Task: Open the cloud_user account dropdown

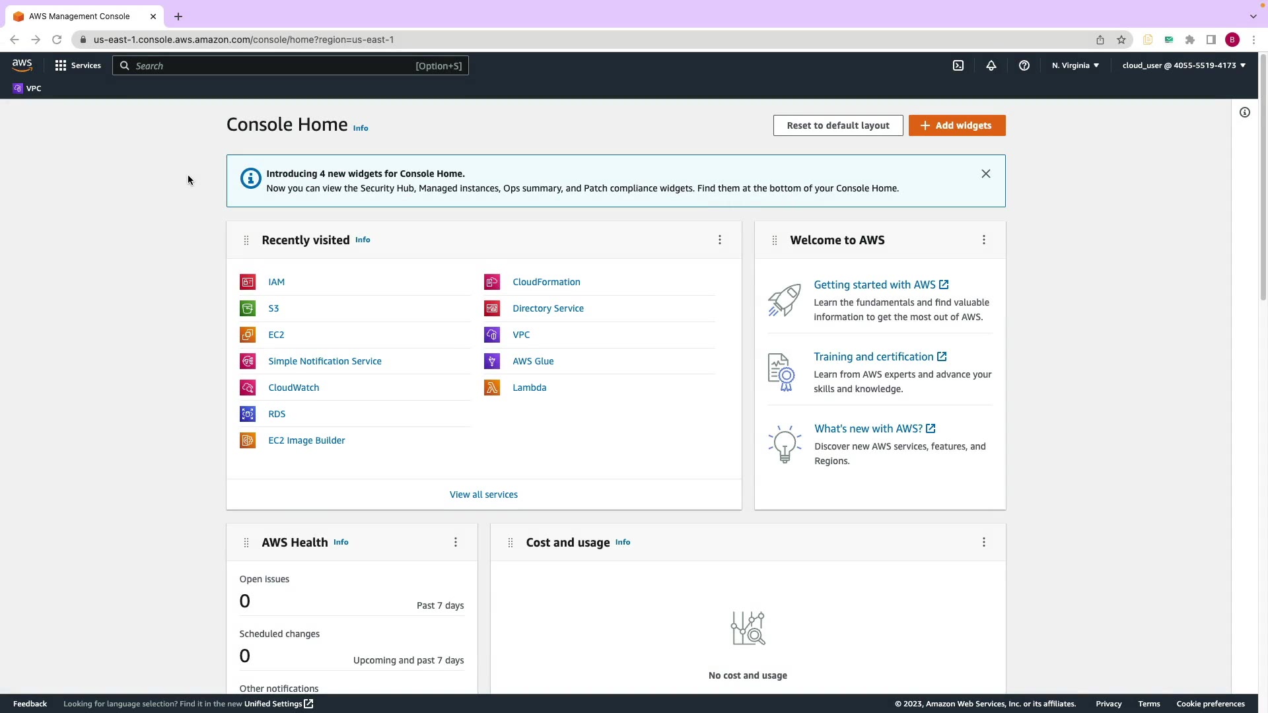Action: tap(1183, 65)
